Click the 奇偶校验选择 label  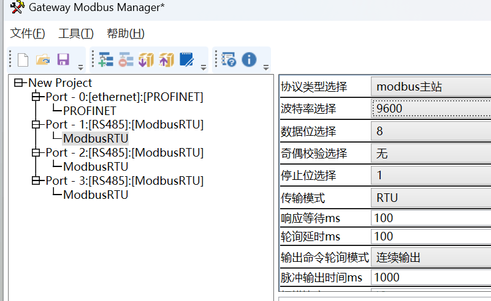[314, 153]
